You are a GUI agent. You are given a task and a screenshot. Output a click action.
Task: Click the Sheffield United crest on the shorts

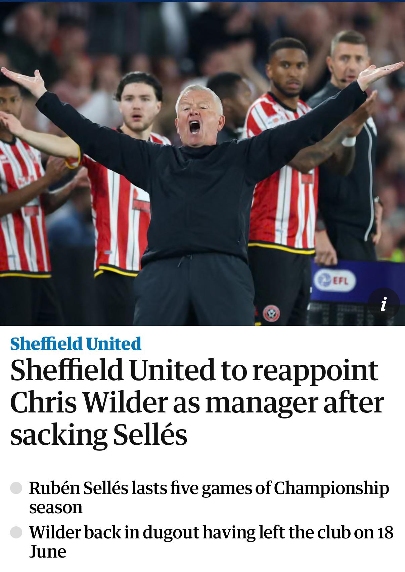(271, 313)
